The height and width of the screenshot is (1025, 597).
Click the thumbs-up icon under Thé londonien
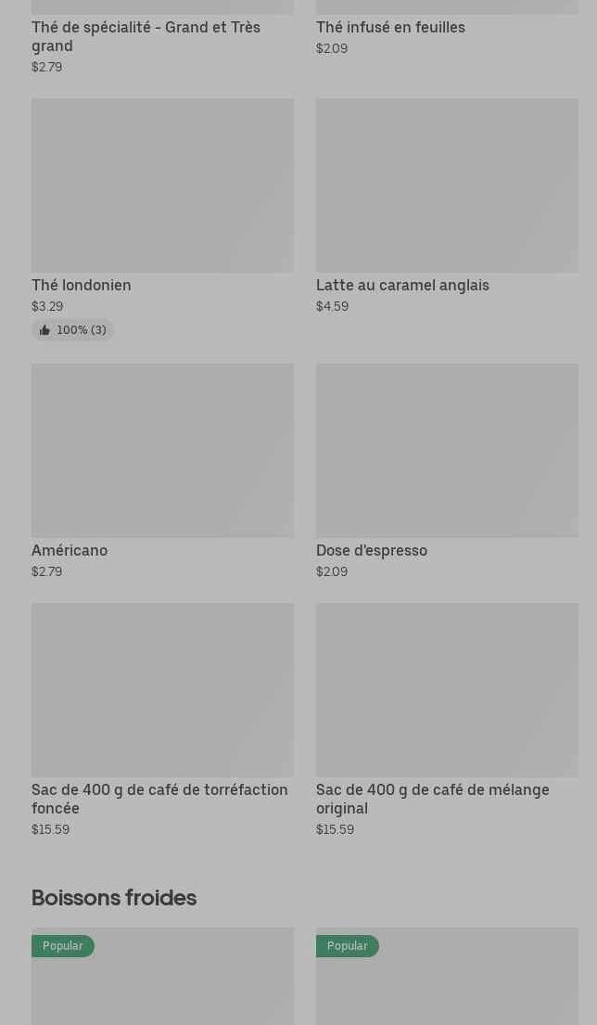[44, 330]
